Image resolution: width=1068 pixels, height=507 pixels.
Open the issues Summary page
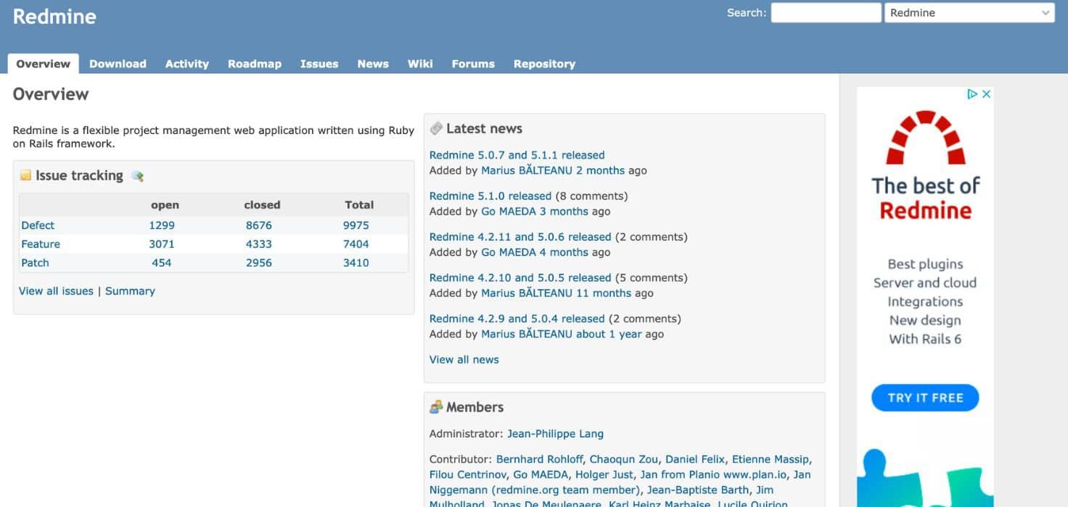click(x=130, y=290)
